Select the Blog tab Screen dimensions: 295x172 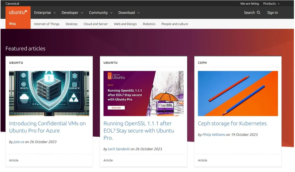12,23
